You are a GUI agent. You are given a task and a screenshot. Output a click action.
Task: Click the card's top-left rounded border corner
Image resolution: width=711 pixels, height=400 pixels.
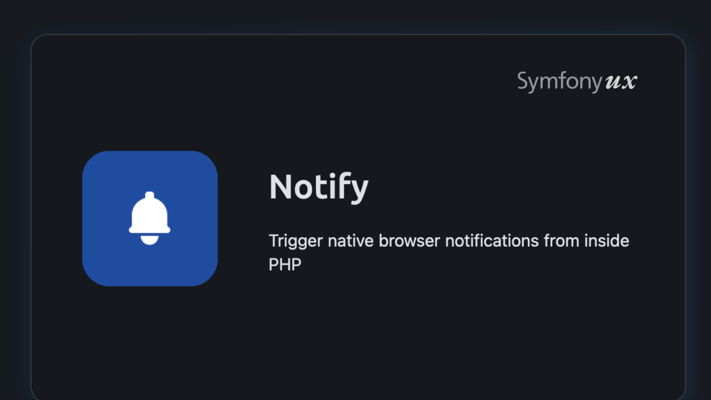pos(37,40)
